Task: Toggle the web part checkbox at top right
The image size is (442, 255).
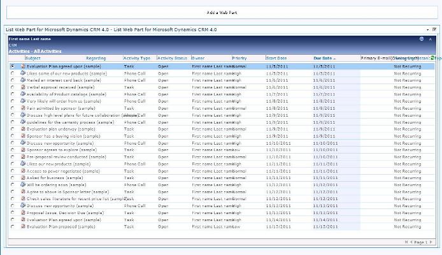Action: 434,29
